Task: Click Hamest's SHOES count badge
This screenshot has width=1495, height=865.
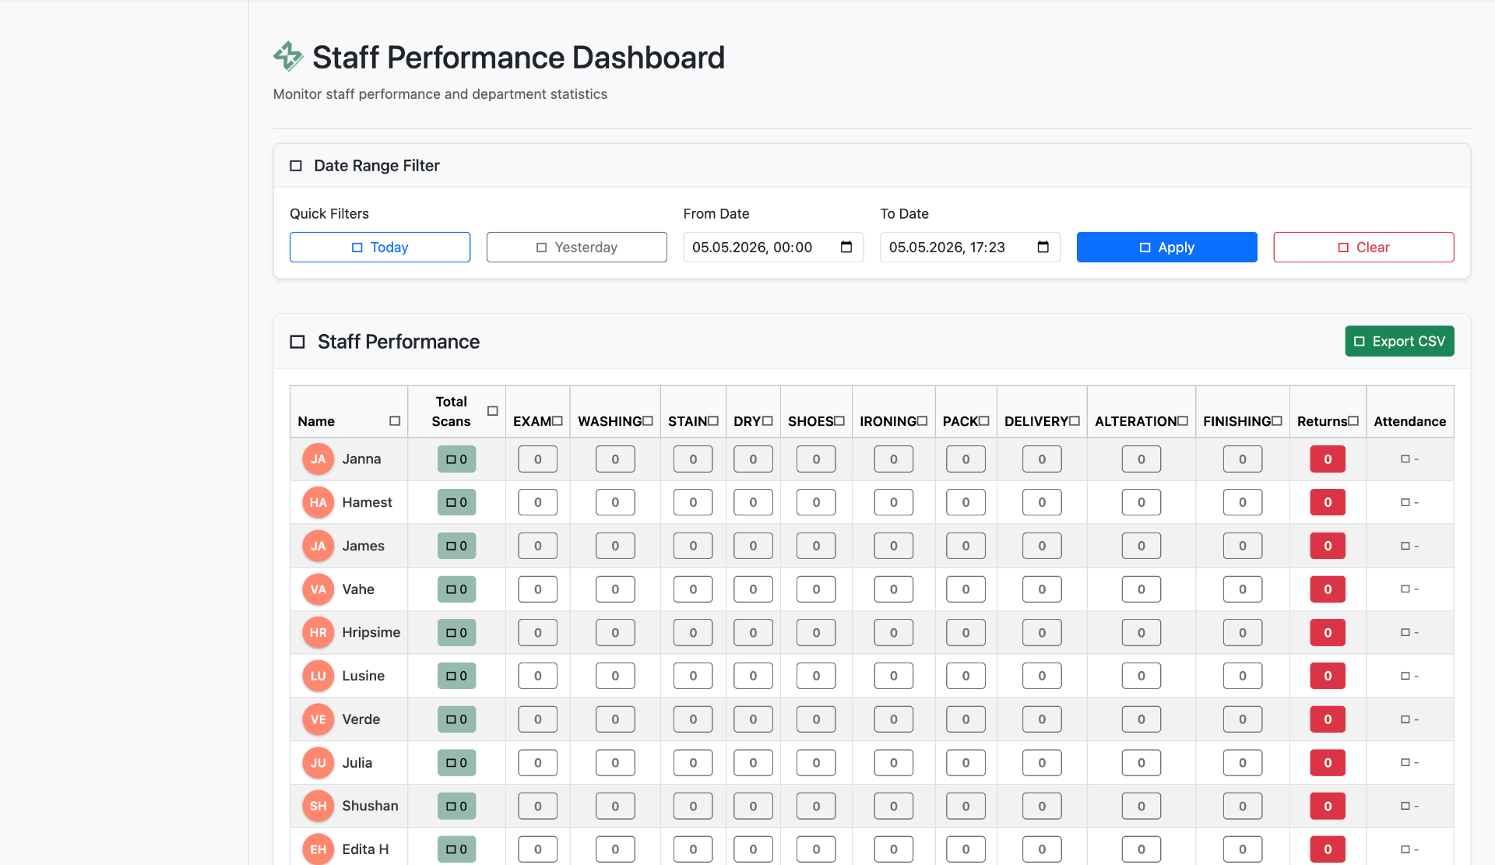Action: [816, 503]
